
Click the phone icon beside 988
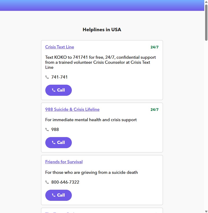tap(47, 129)
